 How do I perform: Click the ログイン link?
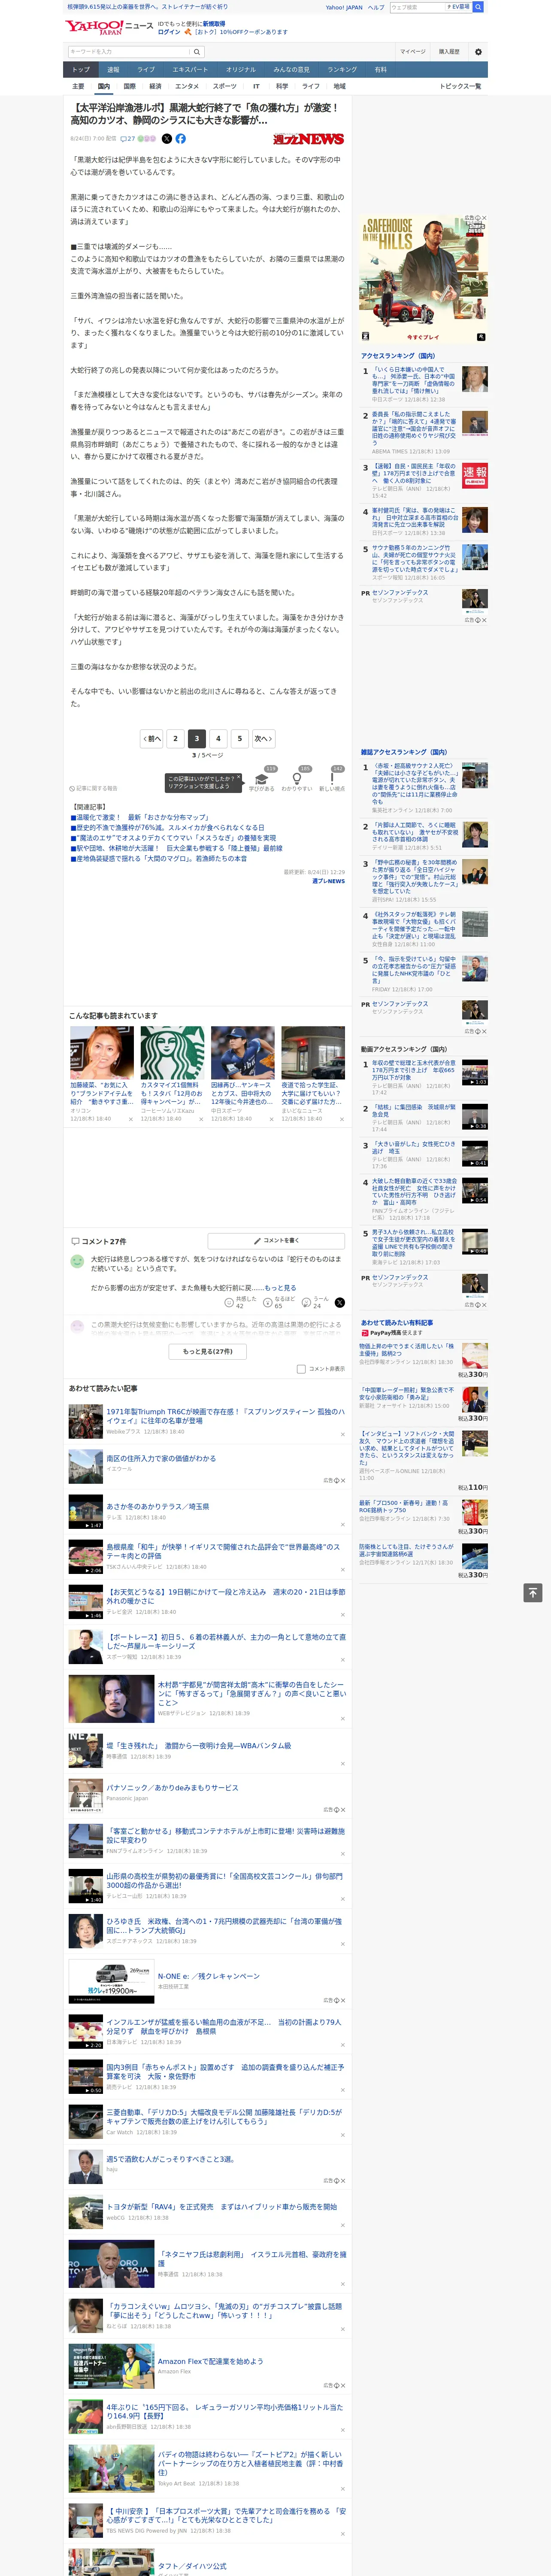(169, 32)
